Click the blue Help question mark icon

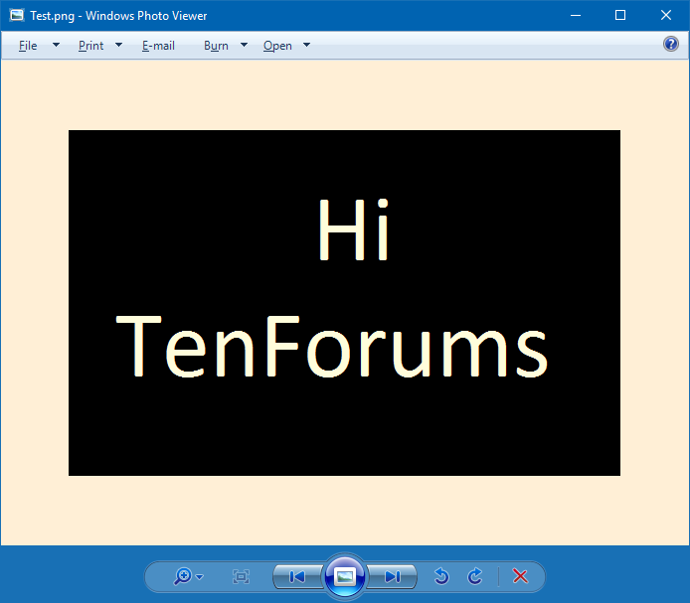click(x=671, y=44)
